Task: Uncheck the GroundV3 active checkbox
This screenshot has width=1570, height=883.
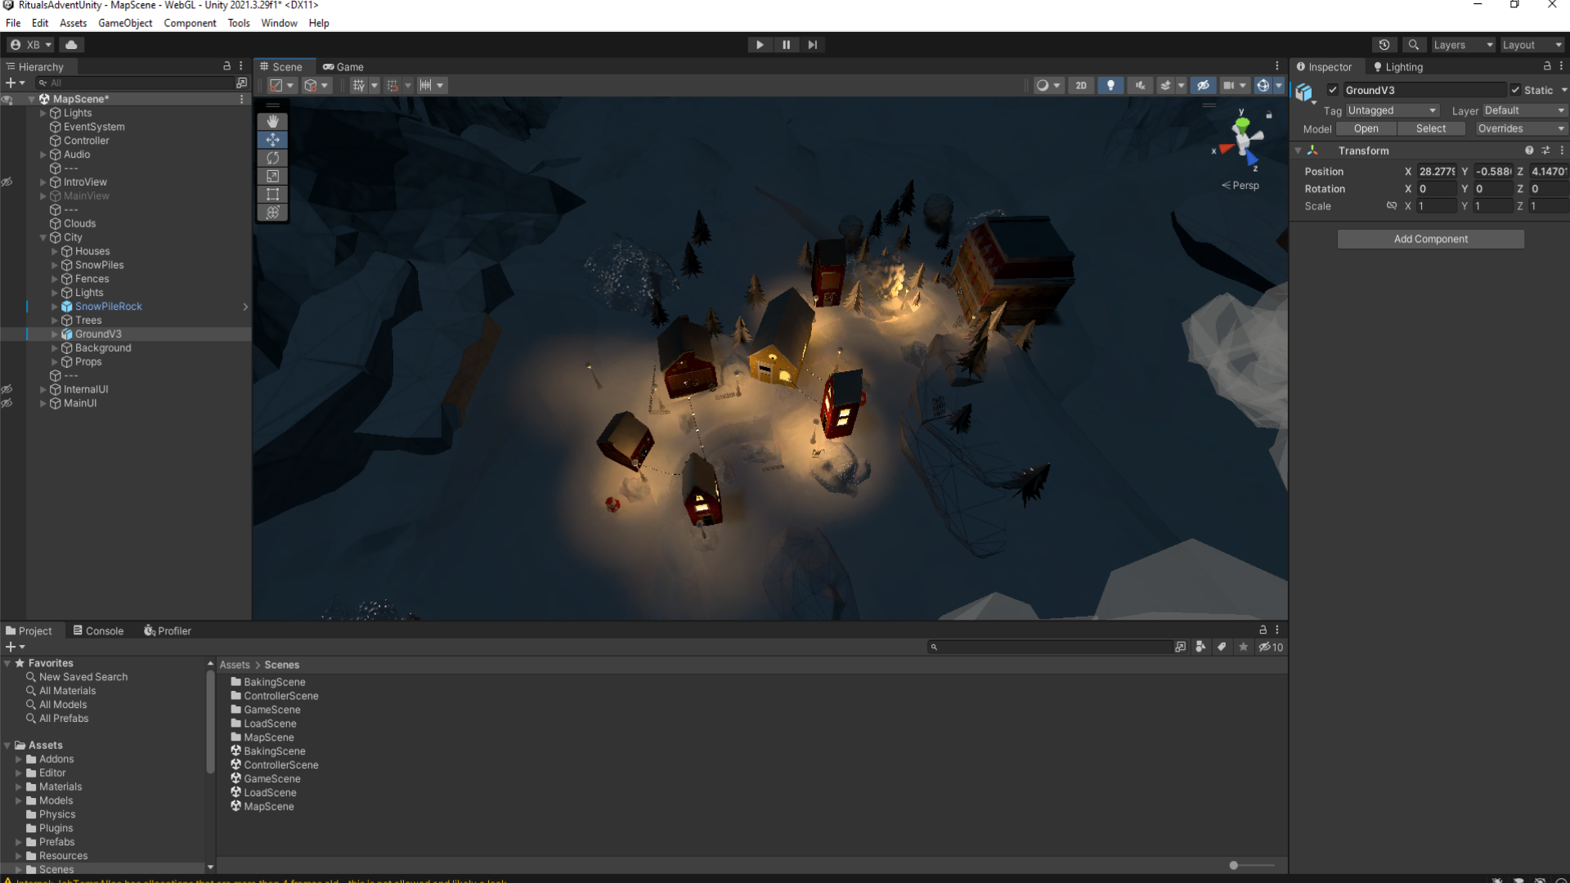Action: [1333, 90]
